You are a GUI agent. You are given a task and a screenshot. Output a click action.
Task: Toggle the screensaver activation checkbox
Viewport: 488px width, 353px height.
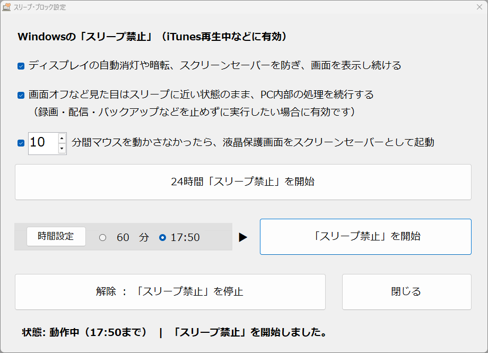tap(21, 142)
